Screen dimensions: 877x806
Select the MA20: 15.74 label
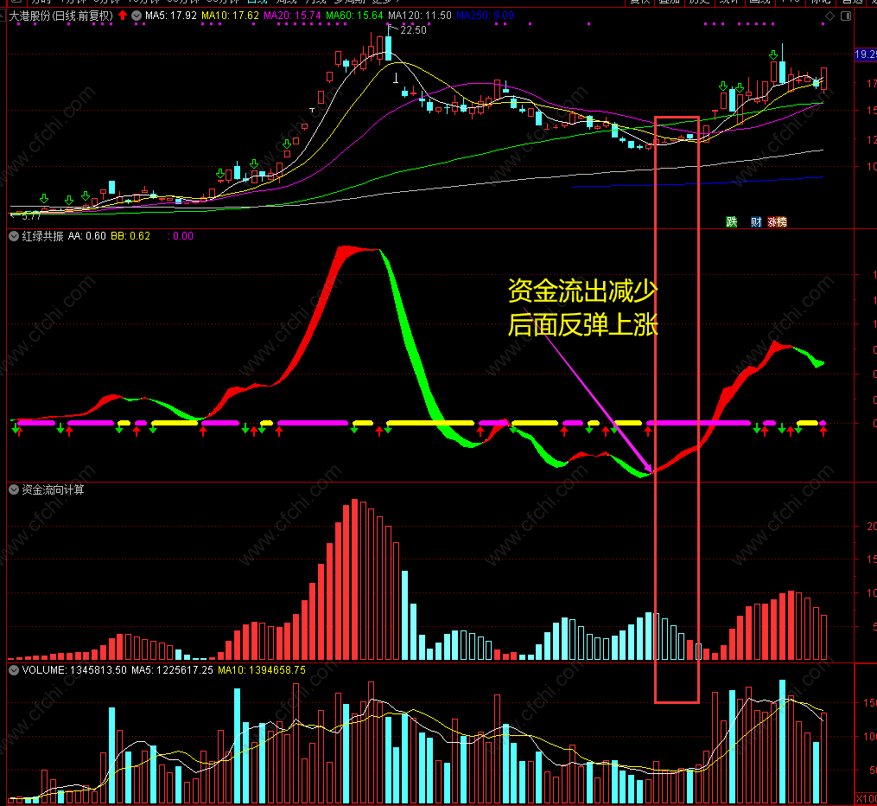[x=292, y=16]
